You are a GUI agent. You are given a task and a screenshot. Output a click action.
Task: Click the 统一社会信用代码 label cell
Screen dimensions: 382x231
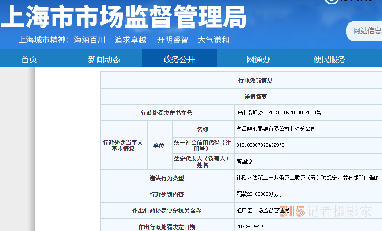click(x=204, y=145)
